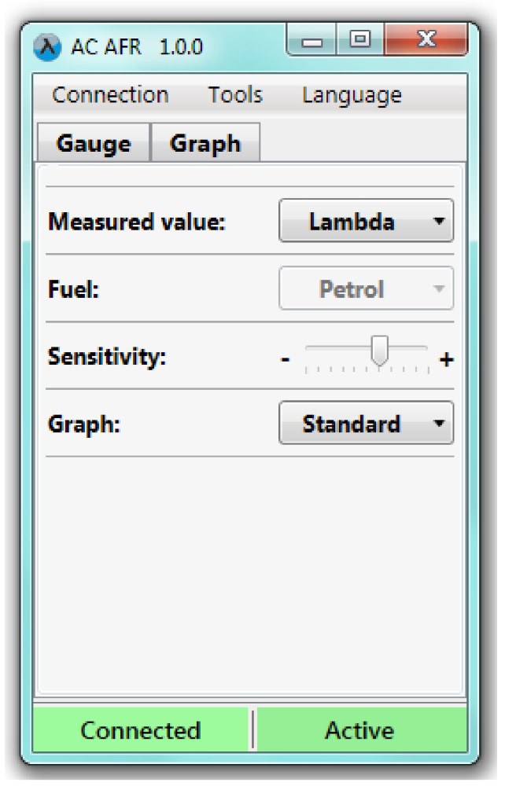This screenshot has height=786, width=505.
Task: Open the Connection menu
Action: (x=110, y=95)
